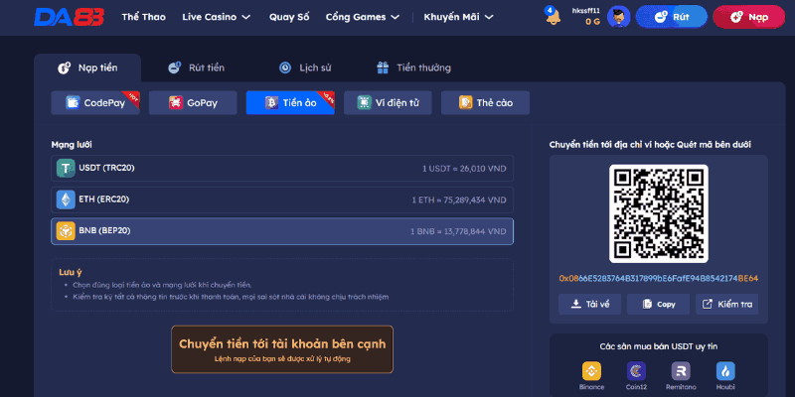Select Tiền ảo payment method

click(290, 103)
